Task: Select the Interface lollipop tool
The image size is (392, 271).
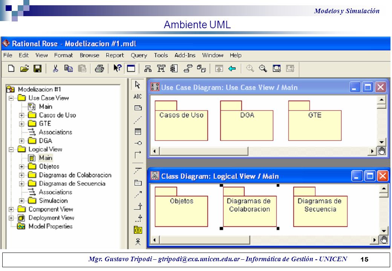Action: [x=138, y=143]
